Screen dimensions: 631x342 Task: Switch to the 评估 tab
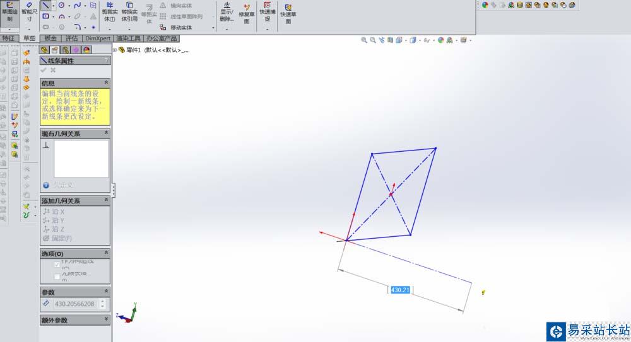72,38
